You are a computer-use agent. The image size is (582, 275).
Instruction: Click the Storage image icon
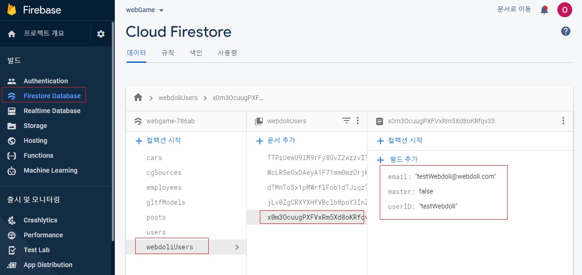(x=12, y=126)
